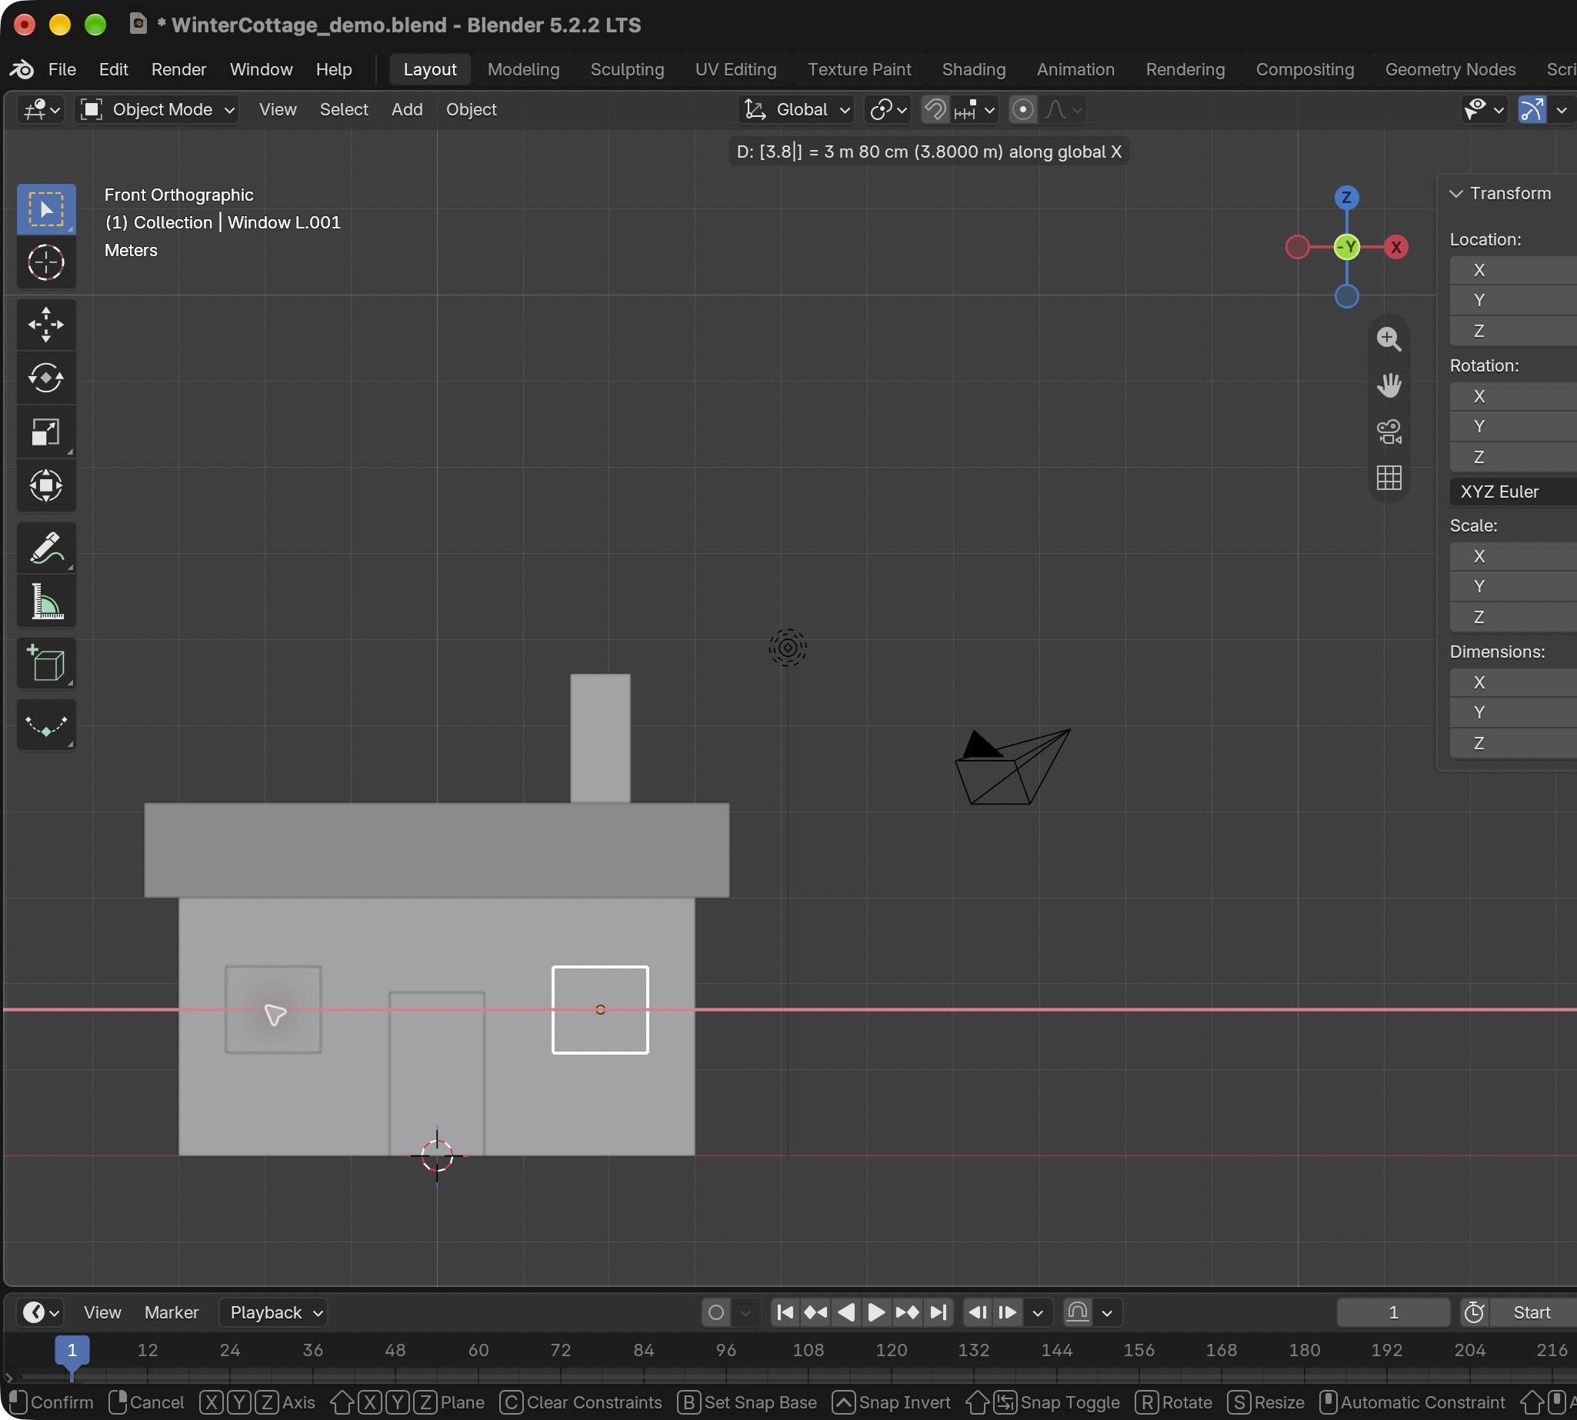Click the zoom magnifier viewport icon
The image size is (1577, 1420).
(1389, 338)
